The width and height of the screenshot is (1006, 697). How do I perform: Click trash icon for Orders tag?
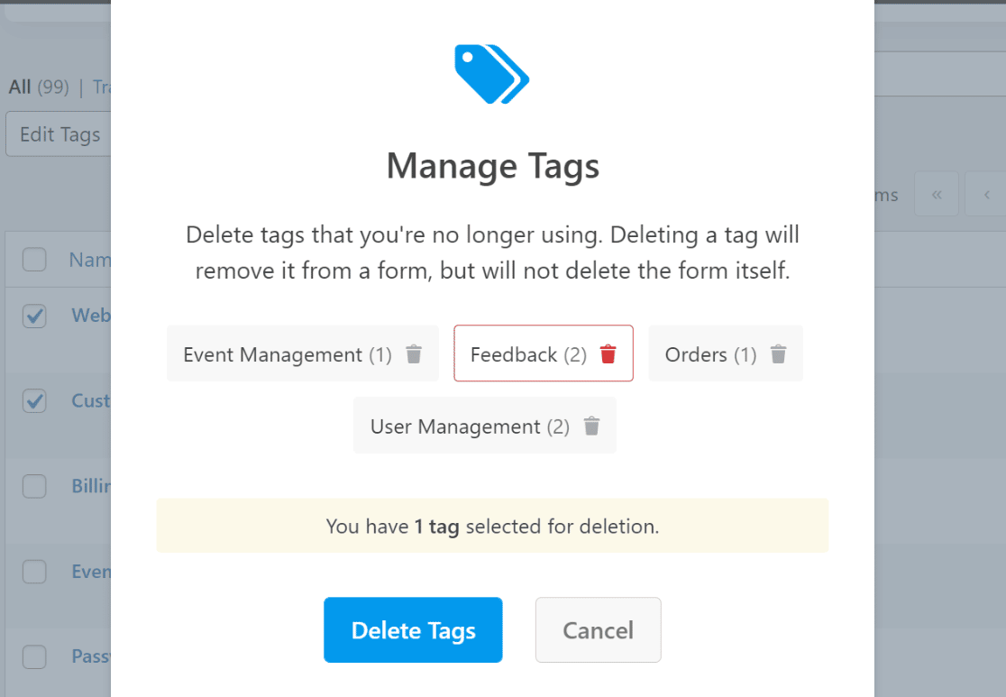pos(778,354)
